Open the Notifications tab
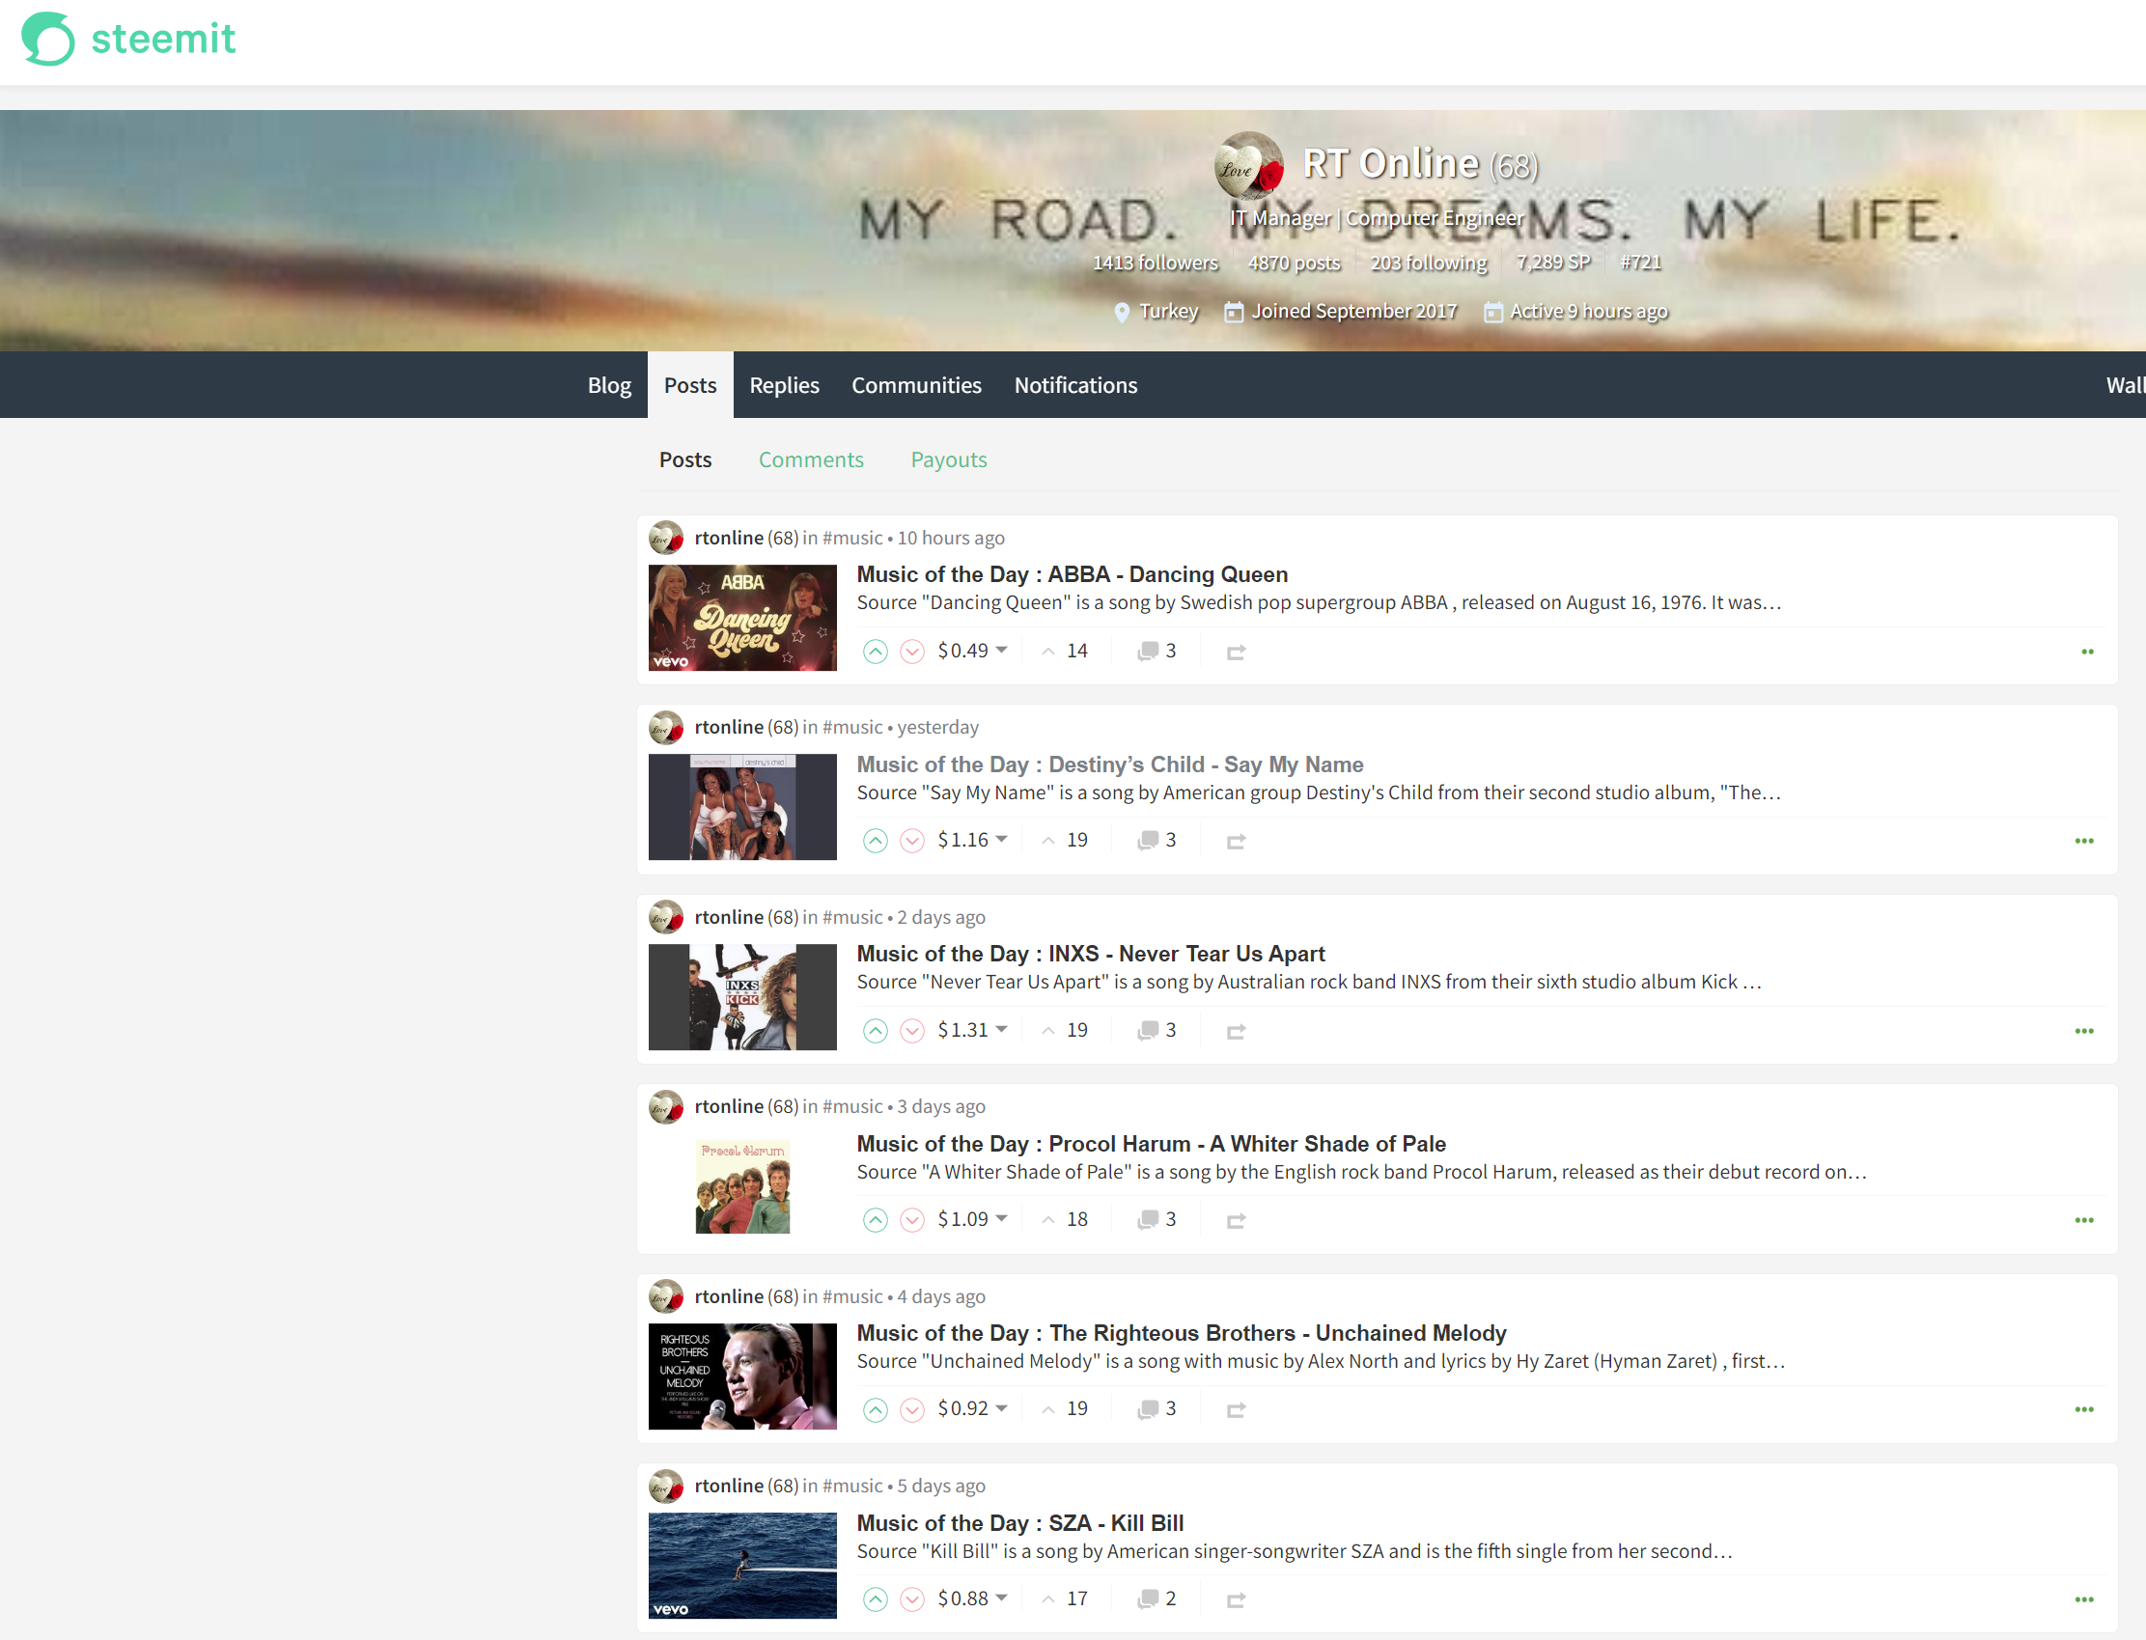This screenshot has height=1640, width=2146. coord(1075,385)
